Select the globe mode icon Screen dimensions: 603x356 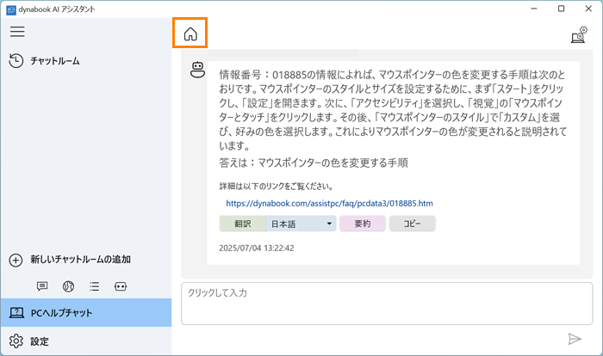[x=68, y=286]
